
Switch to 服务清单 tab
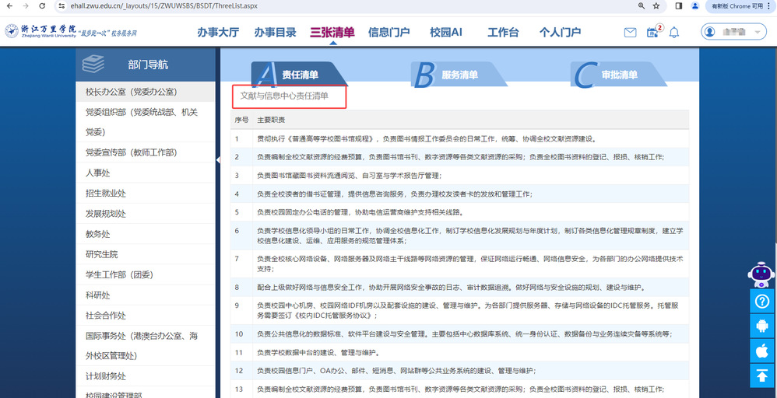(x=459, y=75)
